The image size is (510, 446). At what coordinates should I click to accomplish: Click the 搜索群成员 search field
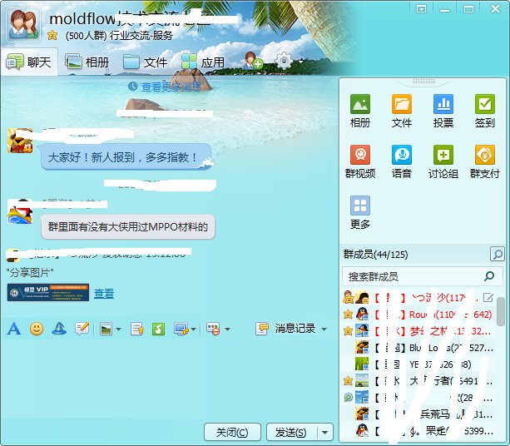coord(423,276)
